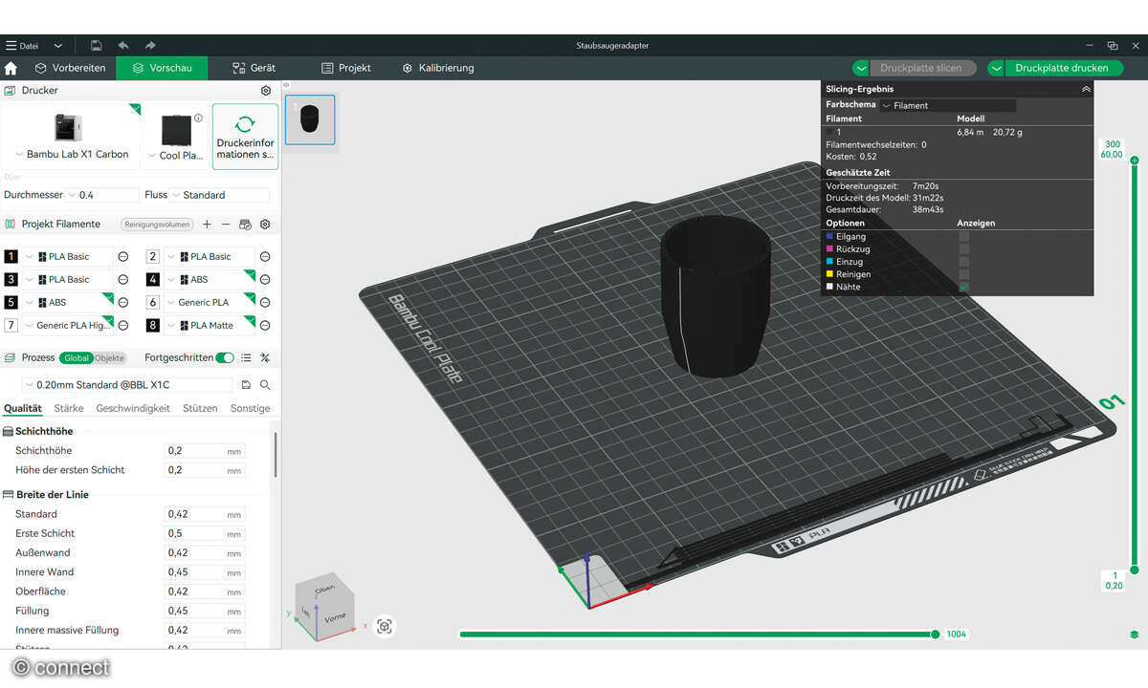Open Farbschema Filament dropdown
Image resolution: width=1148 pixels, height=688 pixels.
coord(948,105)
